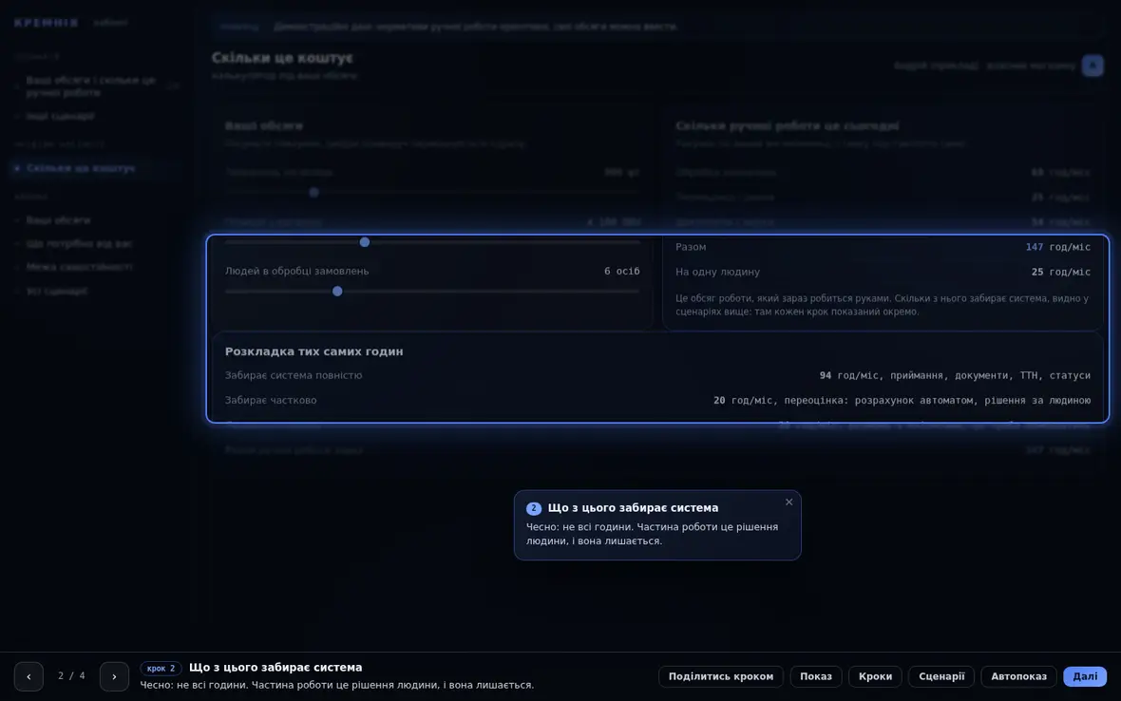
Task: Click the tooltip step number 2 badge
Action: click(x=533, y=508)
